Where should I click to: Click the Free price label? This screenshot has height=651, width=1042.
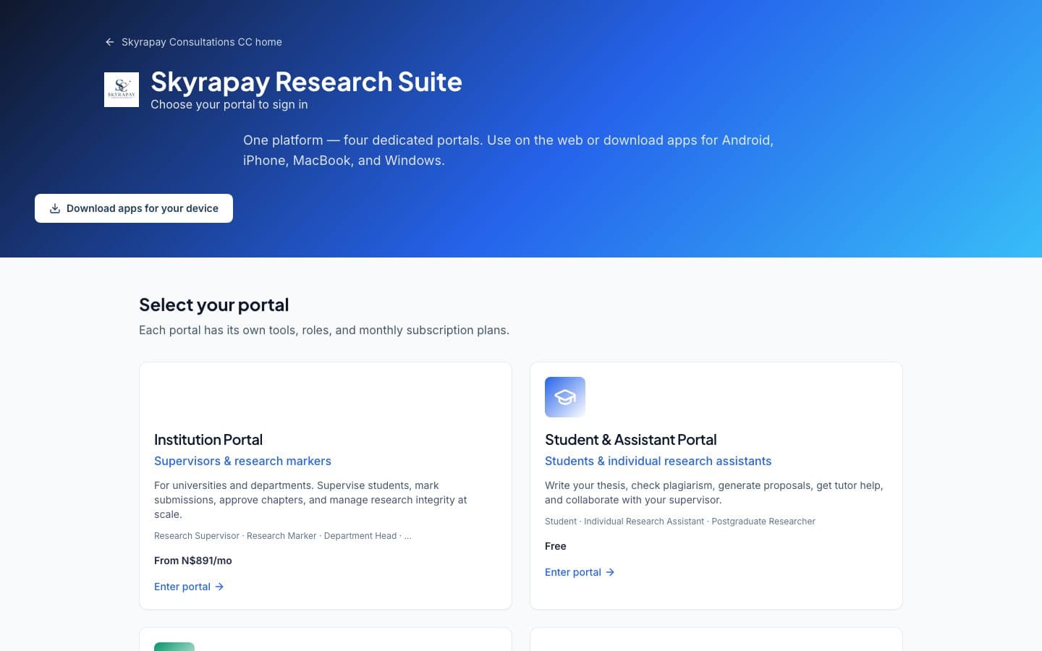[556, 546]
